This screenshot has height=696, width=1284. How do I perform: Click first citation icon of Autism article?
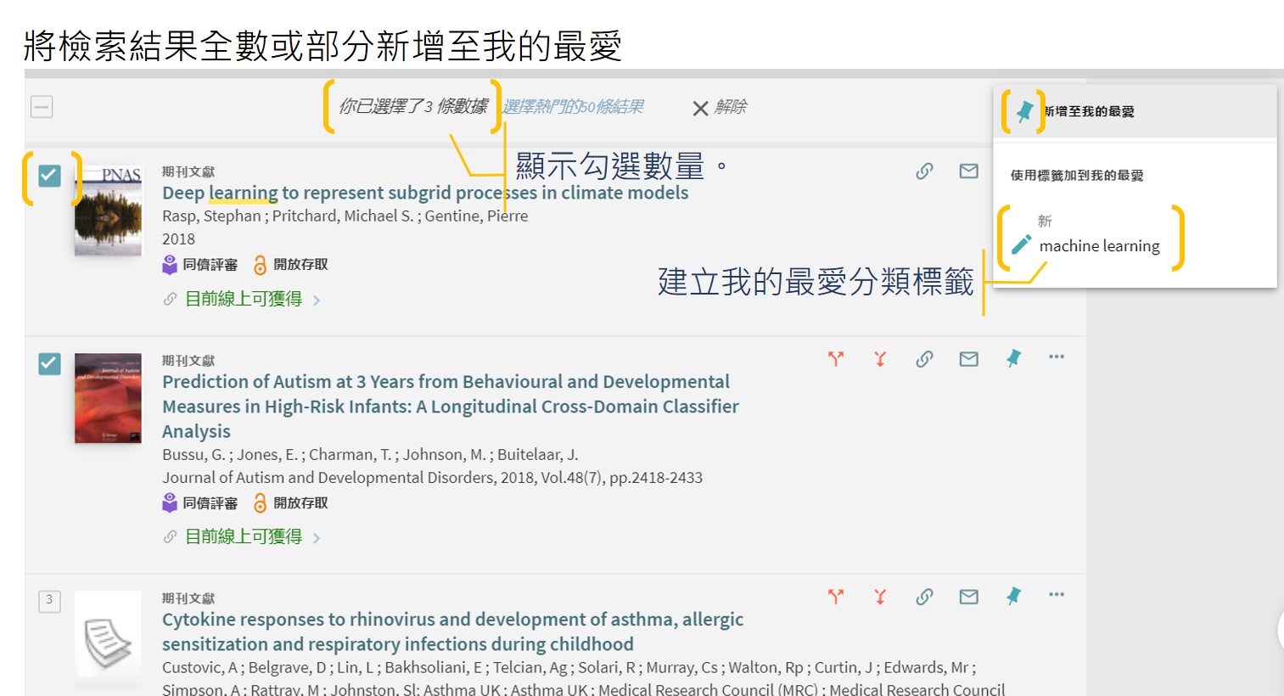click(x=836, y=358)
